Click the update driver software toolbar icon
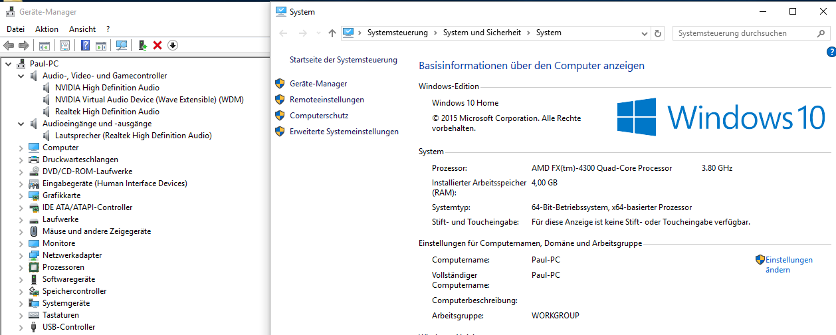 tap(142, 45)
